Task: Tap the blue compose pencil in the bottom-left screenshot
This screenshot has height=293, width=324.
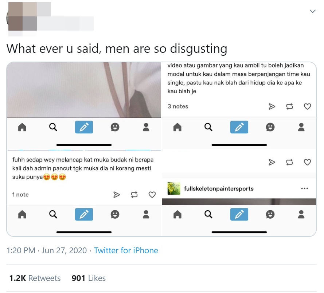Action: pos(84,214)
